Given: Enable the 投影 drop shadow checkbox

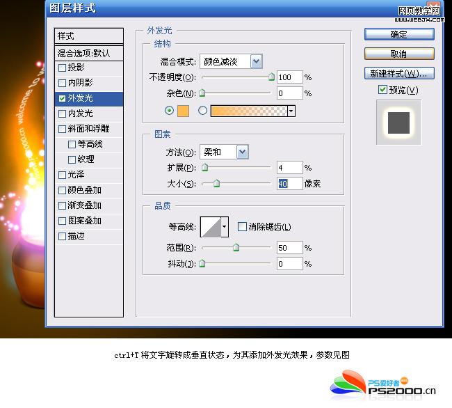Looking at the screenshot, I should (62, 68).
